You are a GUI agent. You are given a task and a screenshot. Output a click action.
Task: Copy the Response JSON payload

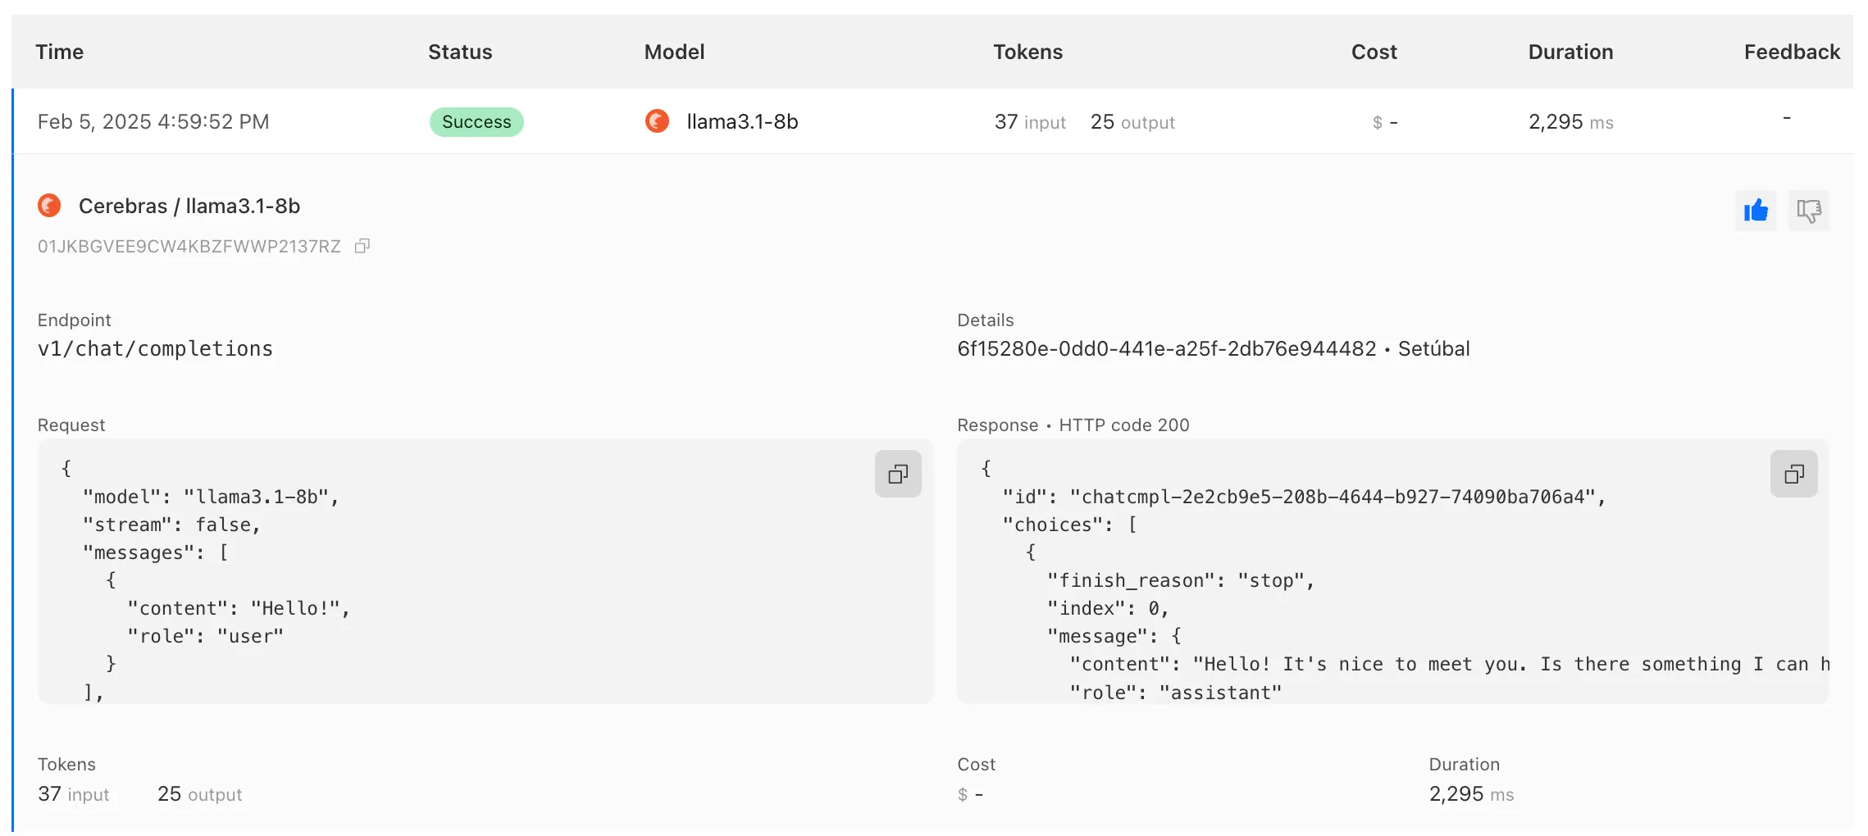click(x=1794, y=474)
